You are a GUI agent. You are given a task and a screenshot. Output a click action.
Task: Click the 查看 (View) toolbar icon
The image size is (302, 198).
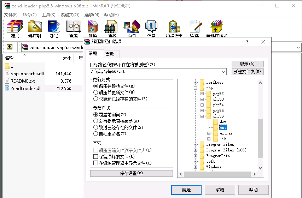click(x=74, y=28)
